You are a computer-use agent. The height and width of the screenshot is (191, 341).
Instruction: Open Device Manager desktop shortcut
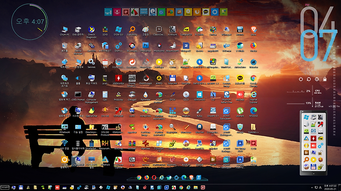[78, 48]
